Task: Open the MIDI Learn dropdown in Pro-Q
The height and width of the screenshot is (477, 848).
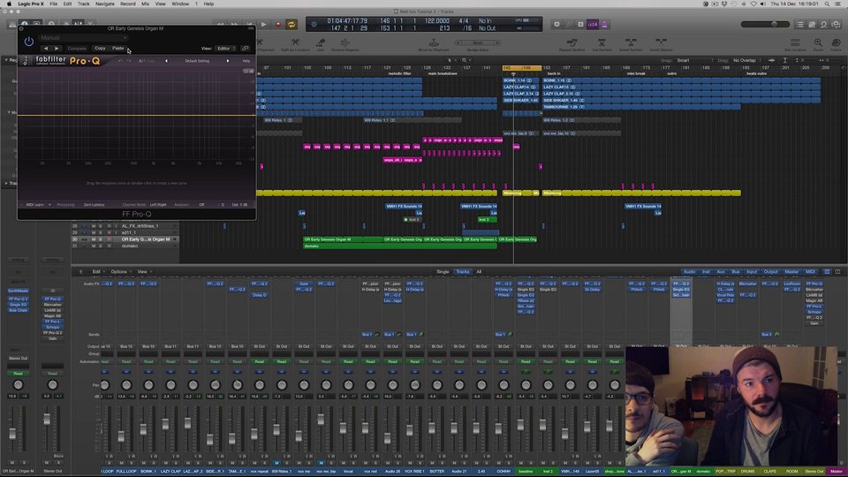Action: (x=38, y=205)
